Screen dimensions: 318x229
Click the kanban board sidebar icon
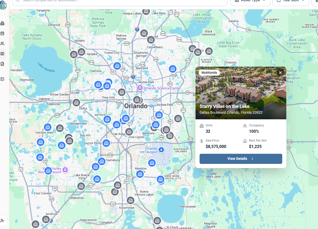pyautogui.click(x=3, y=33)
